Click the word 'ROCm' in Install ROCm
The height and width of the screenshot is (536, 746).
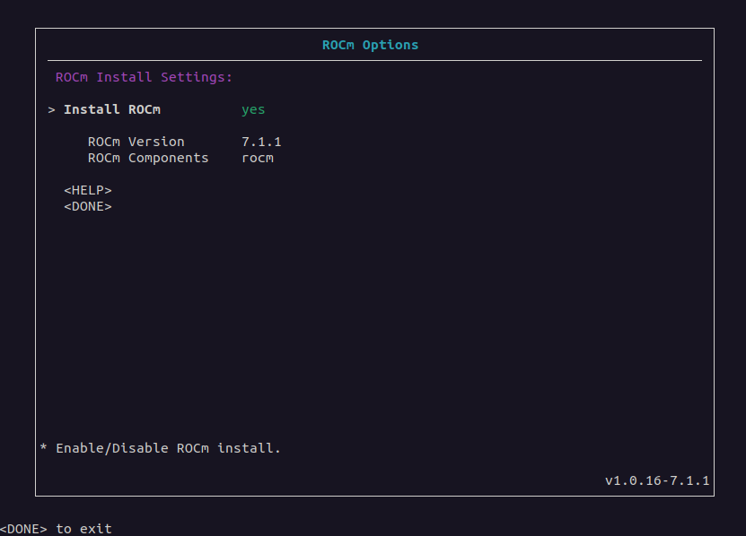[144, 109]
